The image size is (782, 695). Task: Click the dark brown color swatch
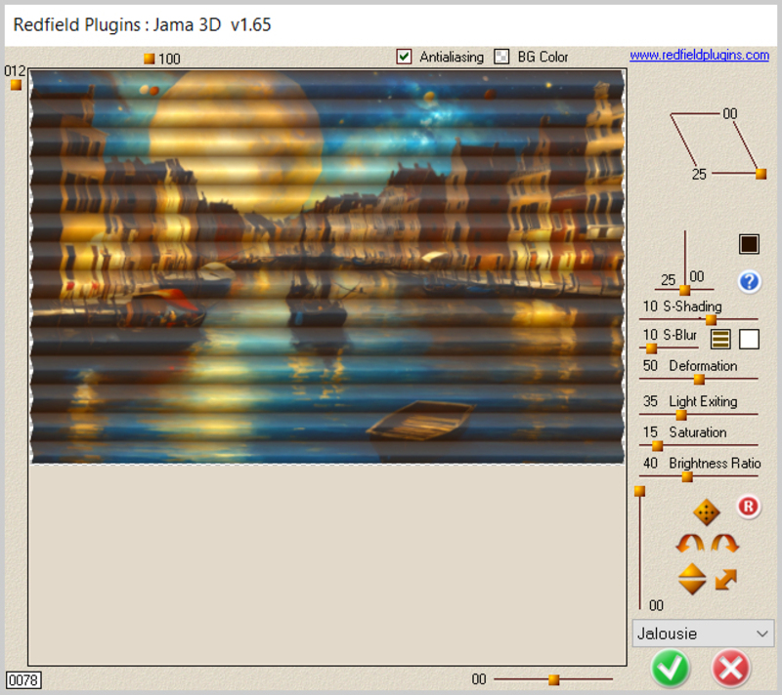pyautogui.click(x=749, y=244)
